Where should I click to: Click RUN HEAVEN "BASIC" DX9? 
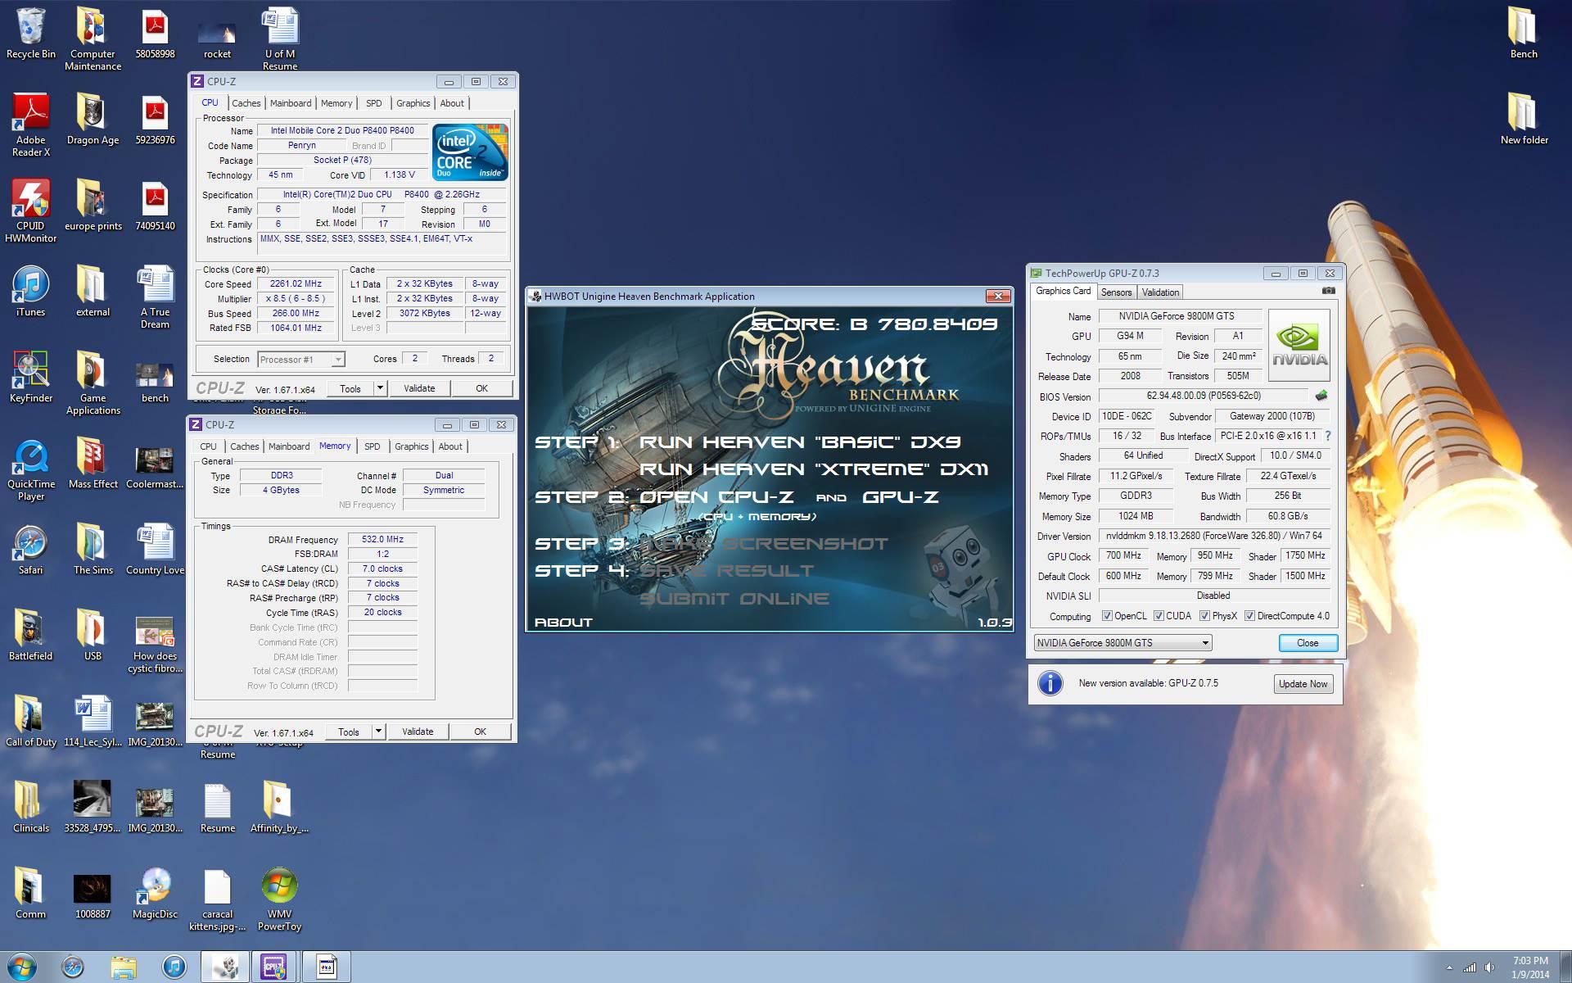pos(799,442)
